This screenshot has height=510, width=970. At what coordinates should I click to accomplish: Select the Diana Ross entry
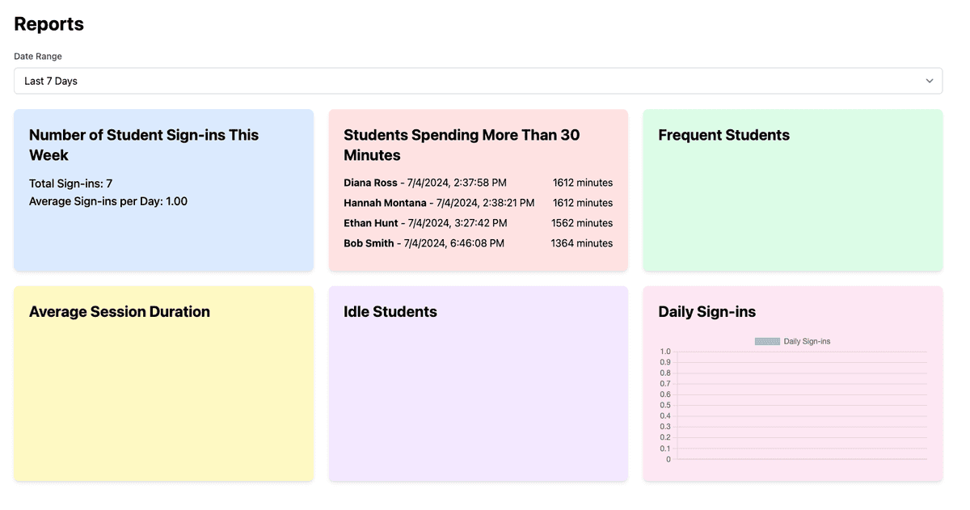(x=372, y=183)
